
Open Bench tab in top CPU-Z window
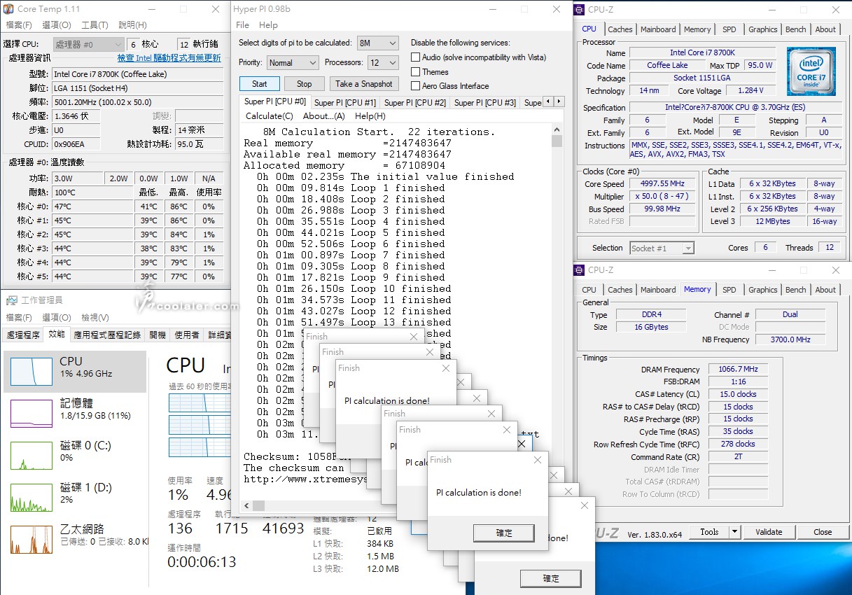[795, 29]
